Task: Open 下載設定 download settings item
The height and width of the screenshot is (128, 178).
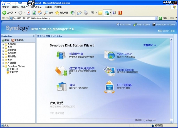Action: pos(12,72)
